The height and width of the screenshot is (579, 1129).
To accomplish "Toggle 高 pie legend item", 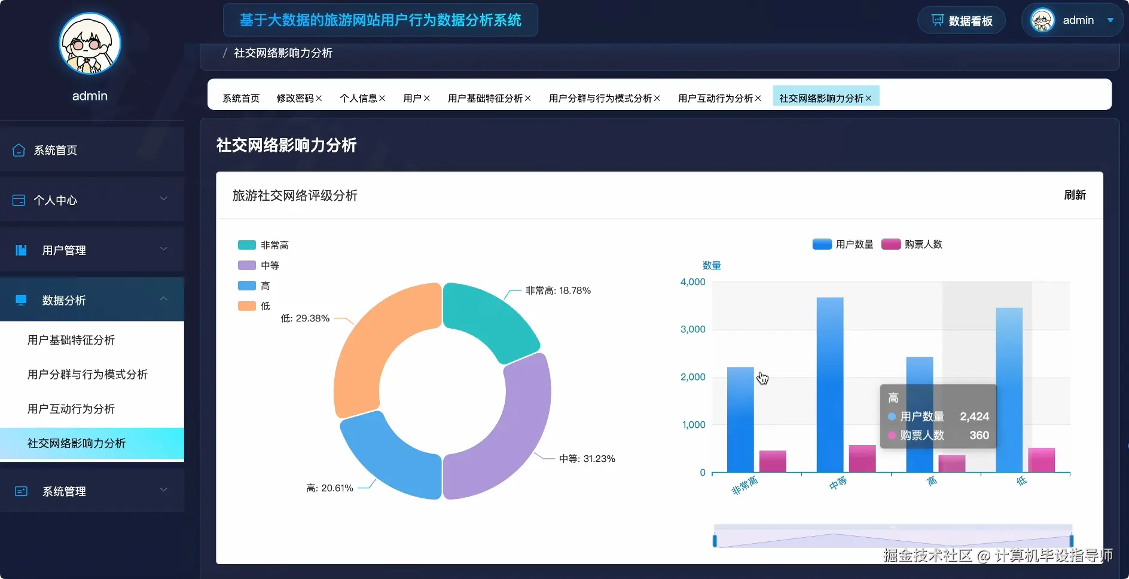I will tap(254, 286).
